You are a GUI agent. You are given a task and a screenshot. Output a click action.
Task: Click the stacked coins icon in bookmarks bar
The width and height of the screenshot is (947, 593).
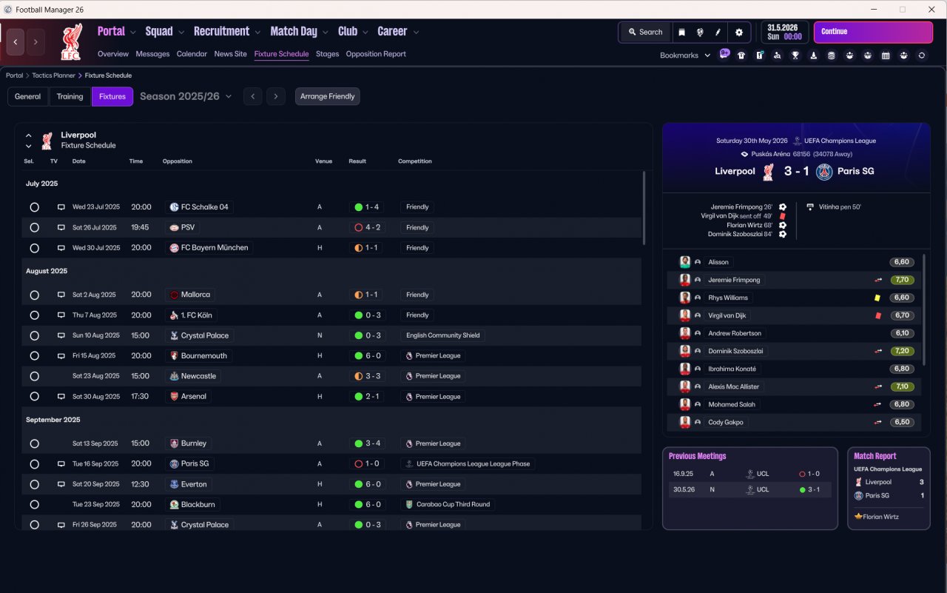click(832, 56)
